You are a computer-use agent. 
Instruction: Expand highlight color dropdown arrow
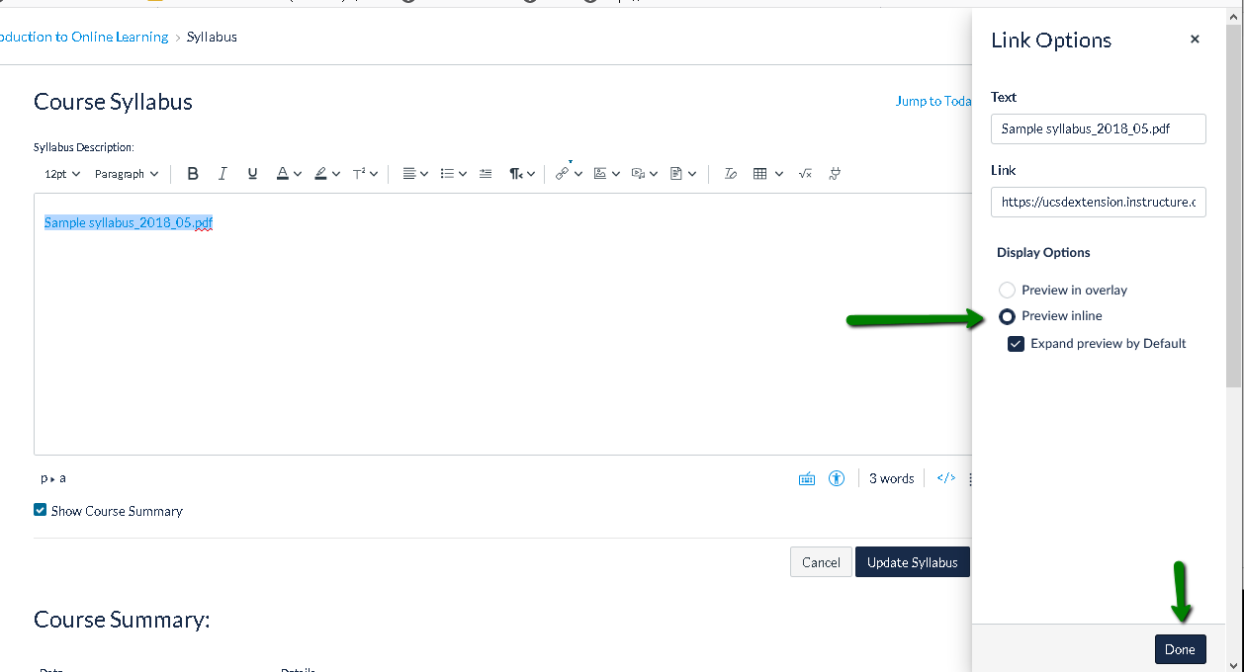point(336,174)
